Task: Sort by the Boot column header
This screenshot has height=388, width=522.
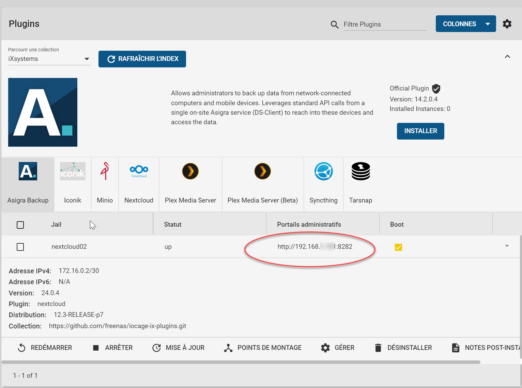Action: click(x=397, y=225)
